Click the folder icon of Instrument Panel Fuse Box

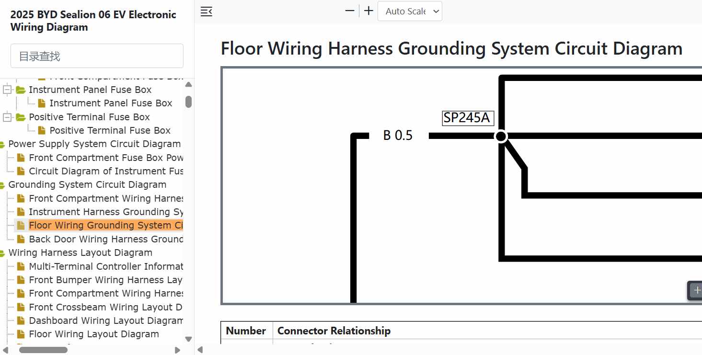click(x=21, y=90)
